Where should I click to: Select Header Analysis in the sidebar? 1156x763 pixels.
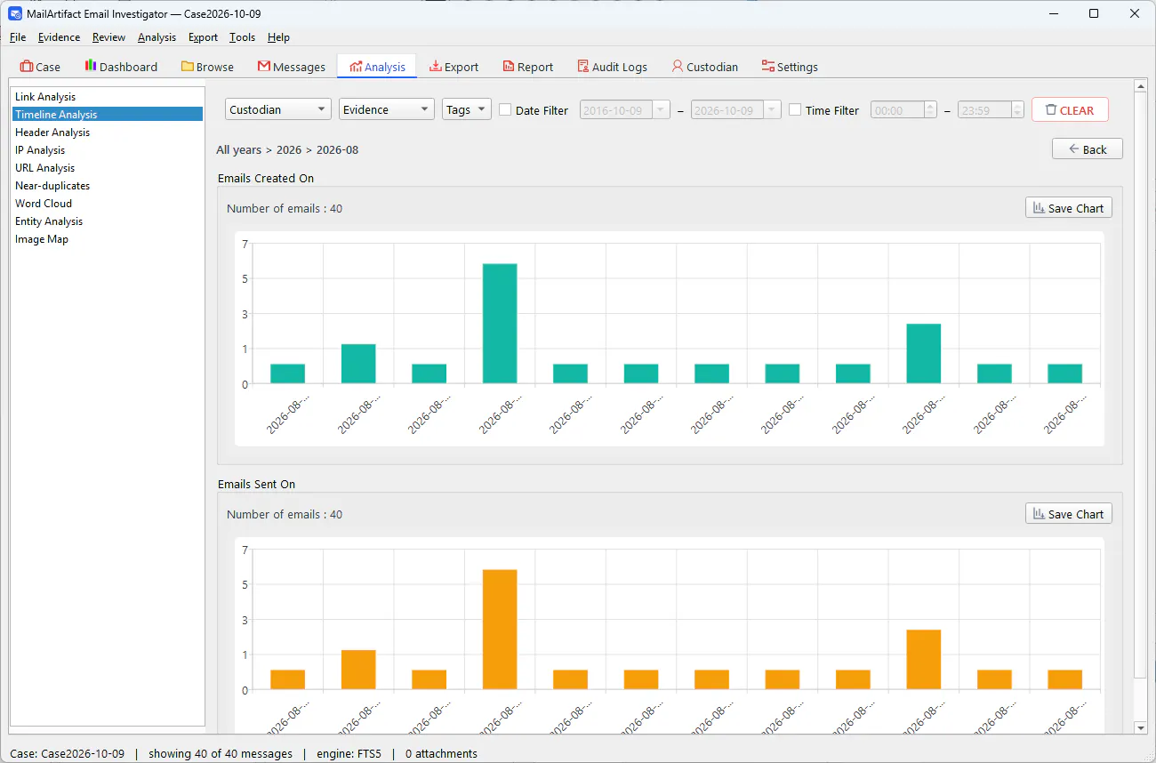pyautogui.click(x=107, y=133)
